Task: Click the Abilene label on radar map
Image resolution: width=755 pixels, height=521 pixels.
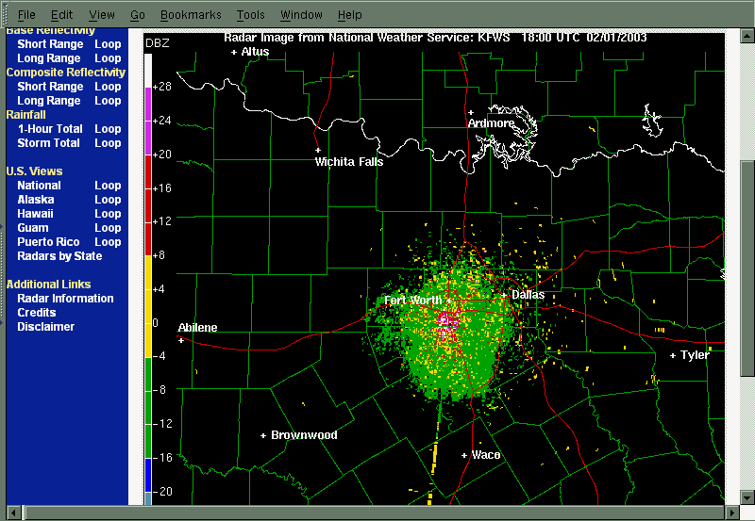Action: point(197,328)
